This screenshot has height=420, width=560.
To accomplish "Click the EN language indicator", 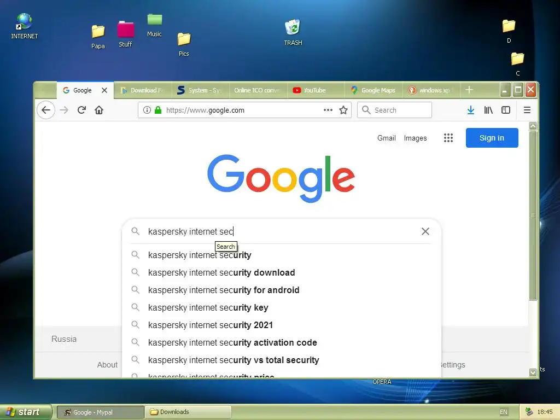I will [504, 412].
